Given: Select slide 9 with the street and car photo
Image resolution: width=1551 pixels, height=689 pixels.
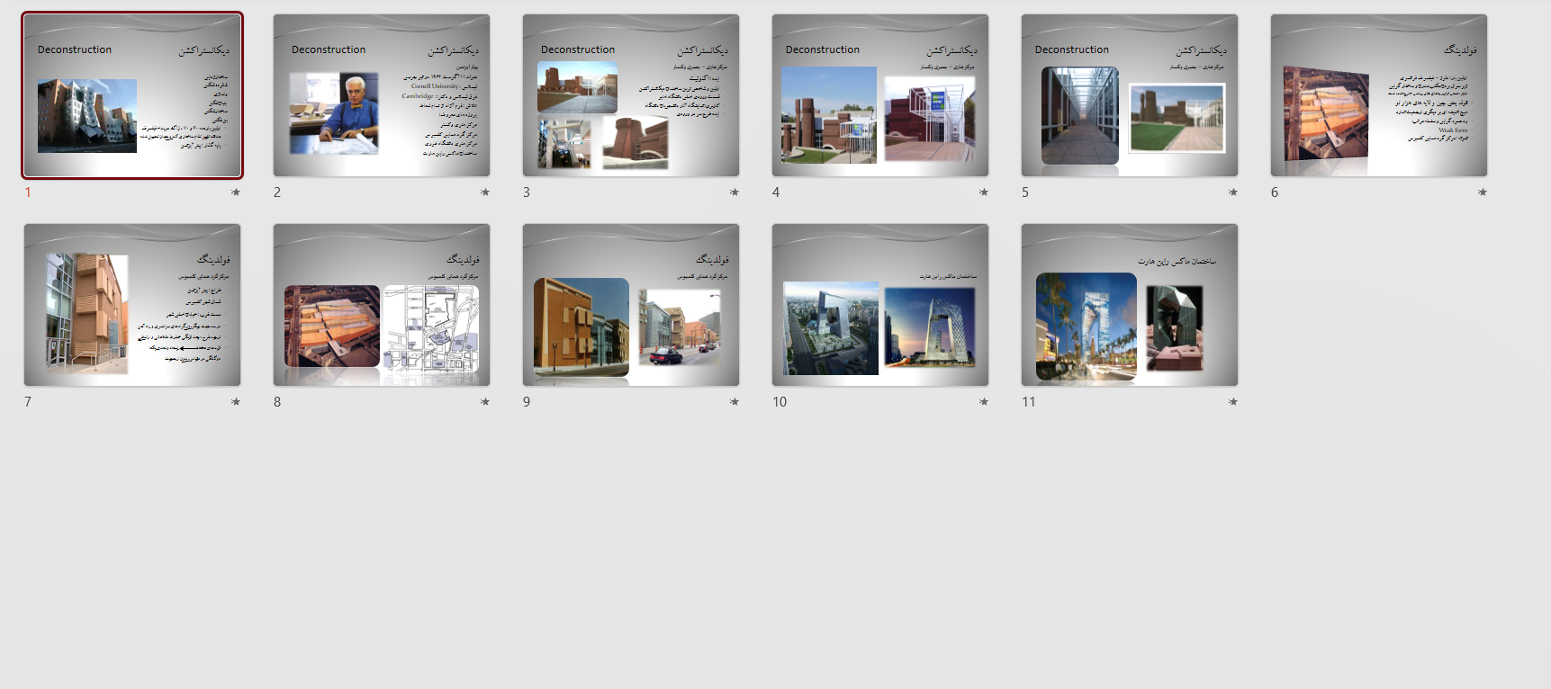Looking at the screenshot, I should point(631,305).
